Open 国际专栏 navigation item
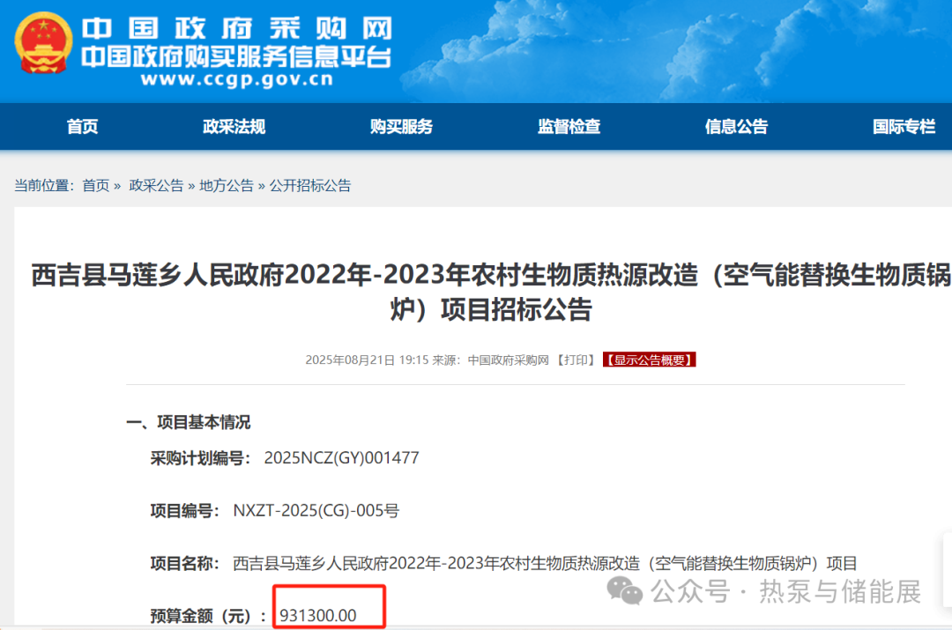 click(x=904, y=127)
